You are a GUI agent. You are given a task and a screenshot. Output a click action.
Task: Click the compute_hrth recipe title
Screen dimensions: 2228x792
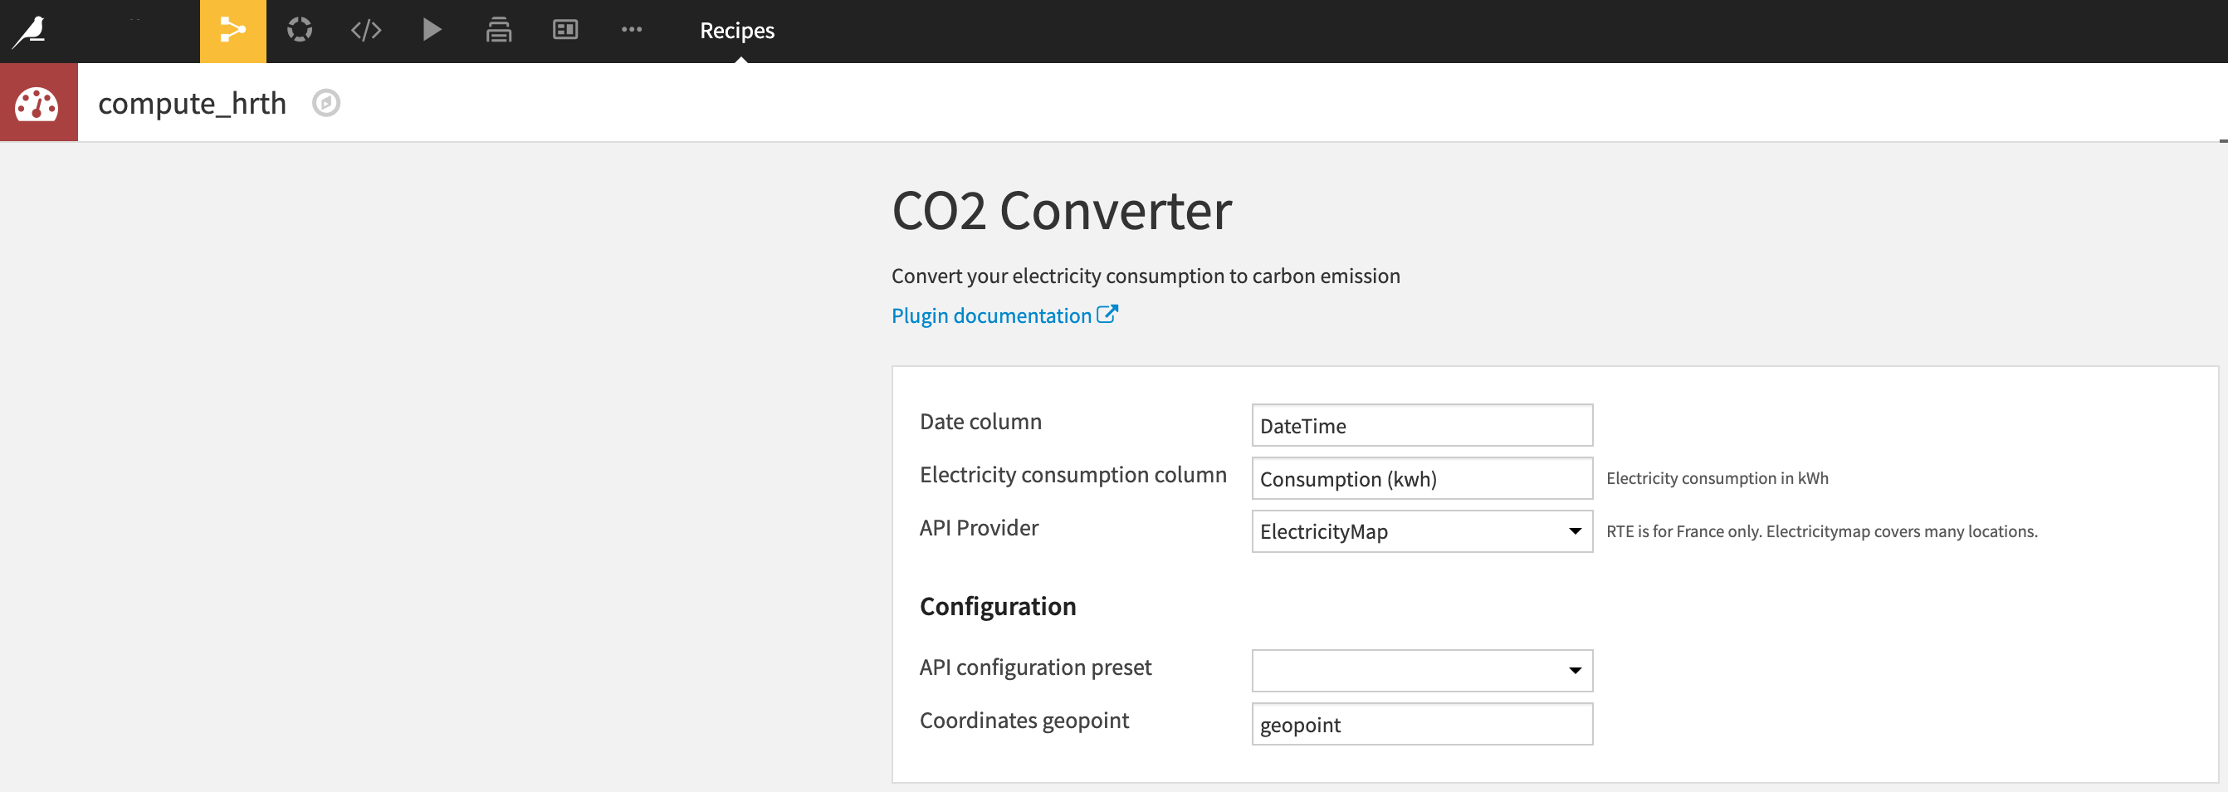point(192,104)
